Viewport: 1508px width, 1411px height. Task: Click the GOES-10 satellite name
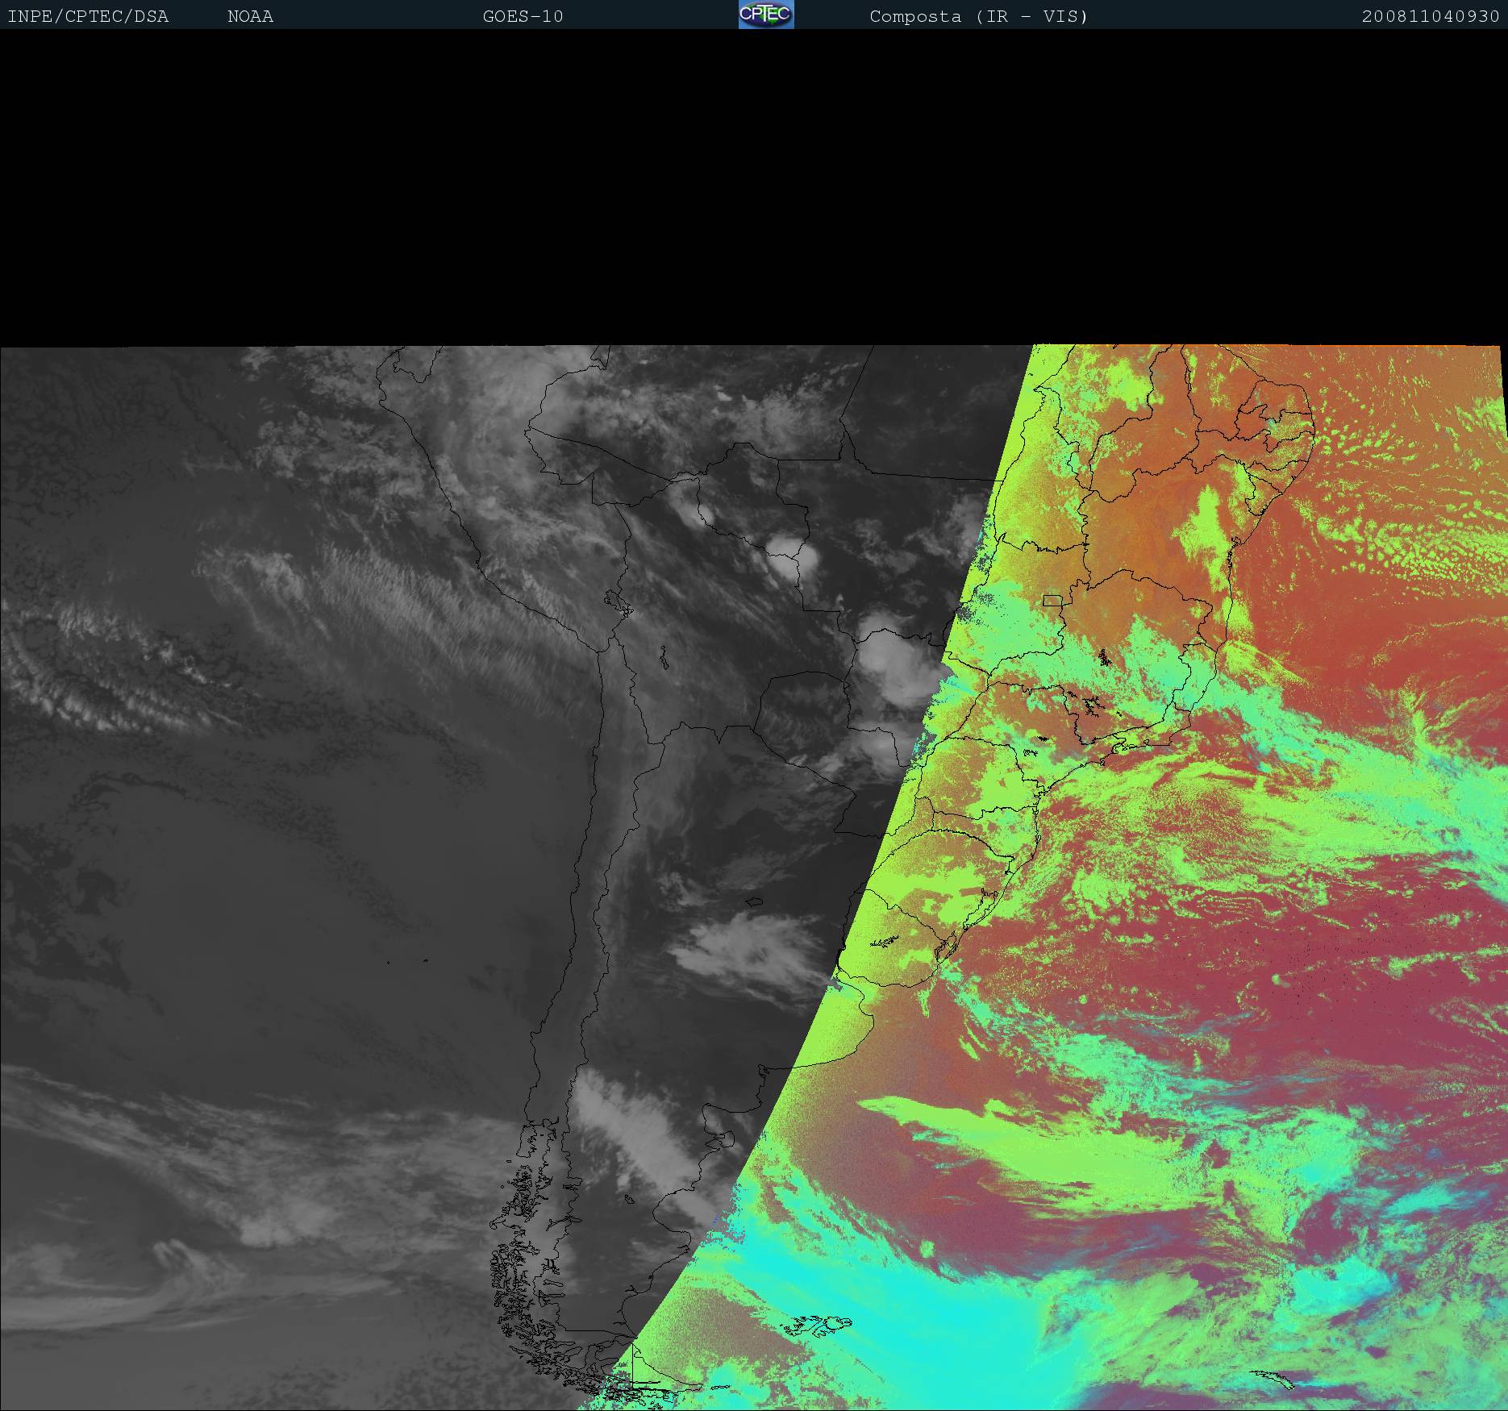[523, 16]
